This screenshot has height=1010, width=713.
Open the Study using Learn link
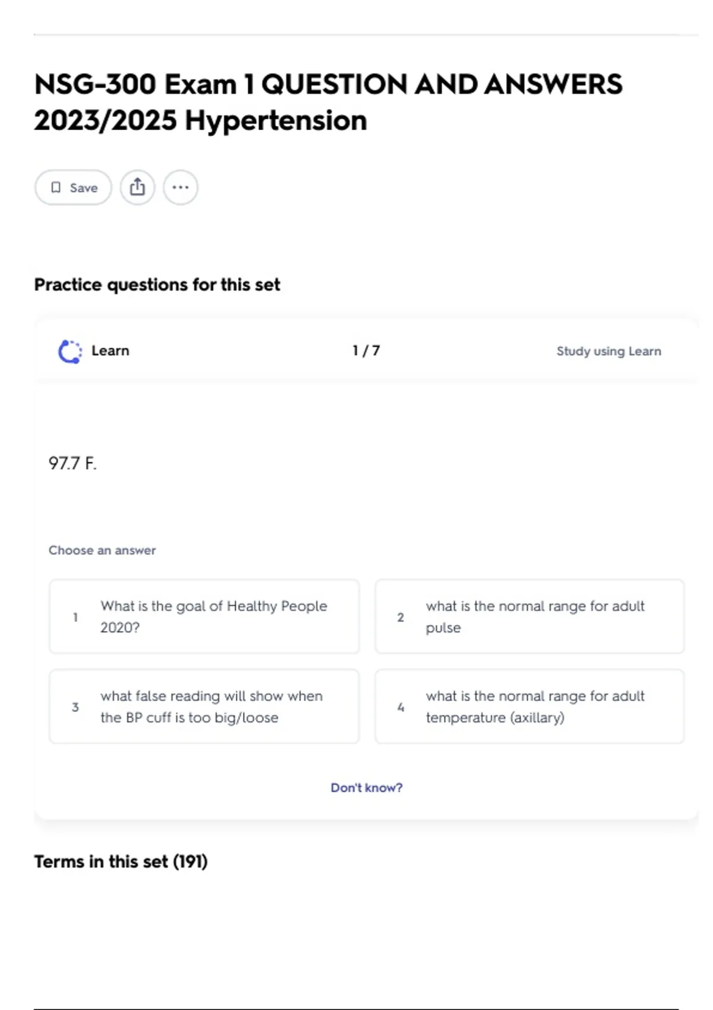(x=608, y=351)
